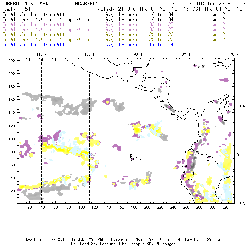
Task: Click blue 'Total cloud mixing ratio' legend label
Action: tap(35, 45)
